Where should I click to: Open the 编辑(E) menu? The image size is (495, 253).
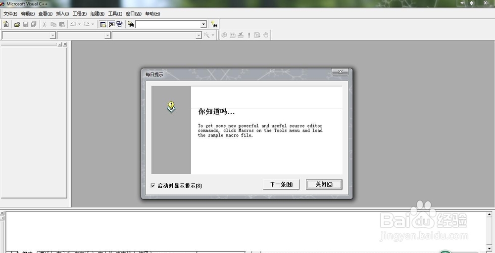pyautogui.click(x=28, y=13)
